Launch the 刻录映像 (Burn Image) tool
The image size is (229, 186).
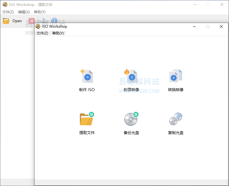pyautogui.click(x=131, y=80)
